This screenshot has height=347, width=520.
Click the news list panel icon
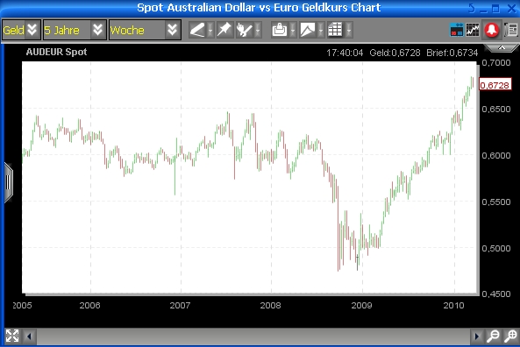coord(511,30)
